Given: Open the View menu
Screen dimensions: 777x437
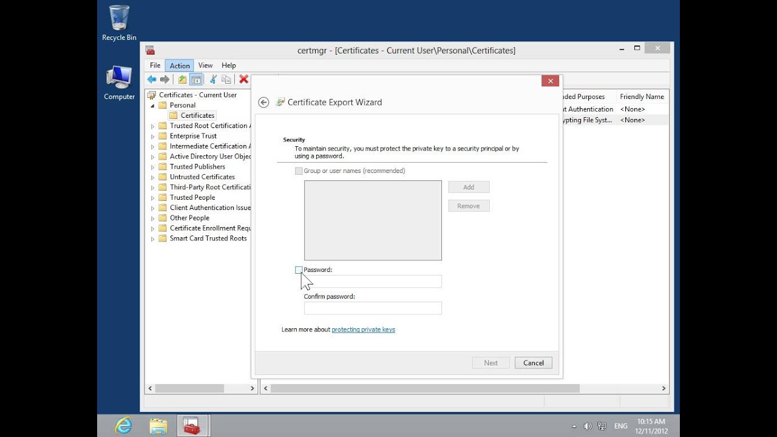Looking at the screenshot, I should point(205,66).
